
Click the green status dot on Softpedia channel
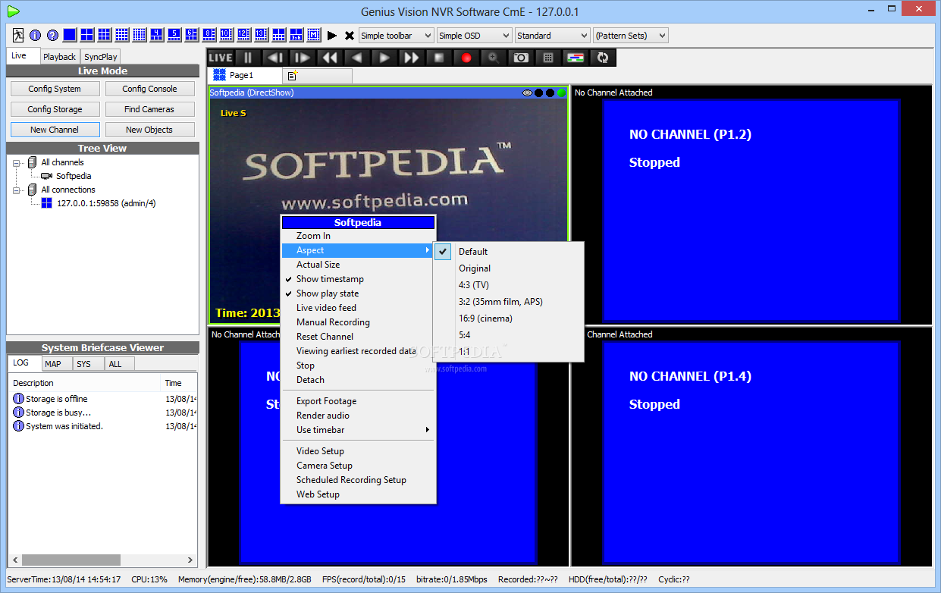click(562, 93)
